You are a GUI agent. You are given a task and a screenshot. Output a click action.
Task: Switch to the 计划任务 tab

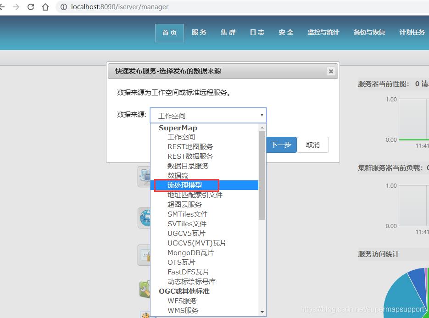411,33
